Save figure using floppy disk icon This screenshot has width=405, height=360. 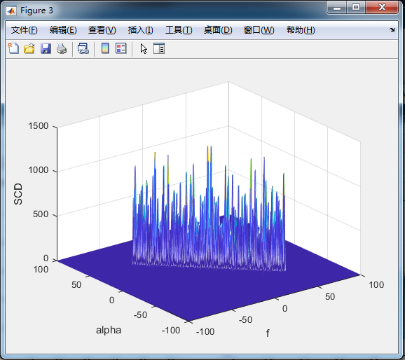tap(46, 48)
